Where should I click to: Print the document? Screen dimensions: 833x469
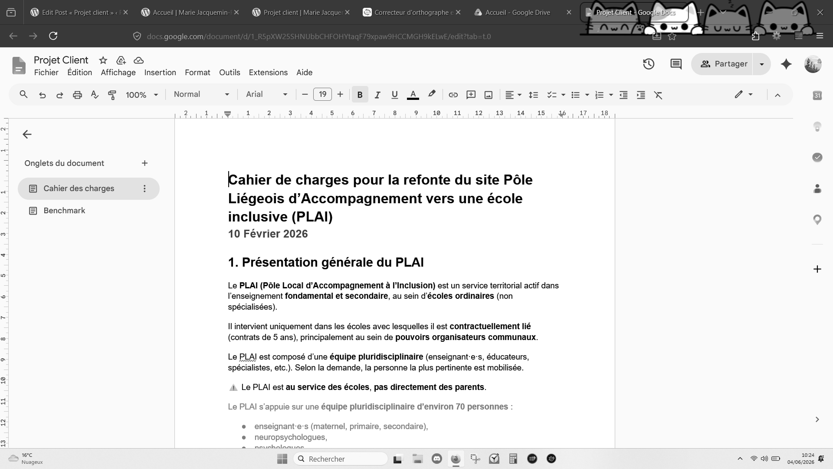coord(77,95)
